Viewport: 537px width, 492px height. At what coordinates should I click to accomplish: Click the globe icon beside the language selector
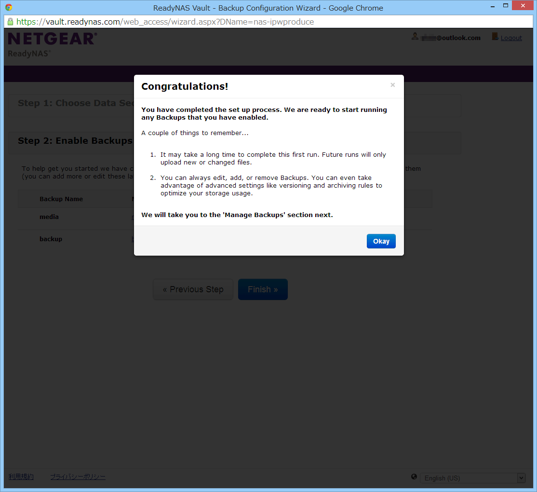coord(414,477)
